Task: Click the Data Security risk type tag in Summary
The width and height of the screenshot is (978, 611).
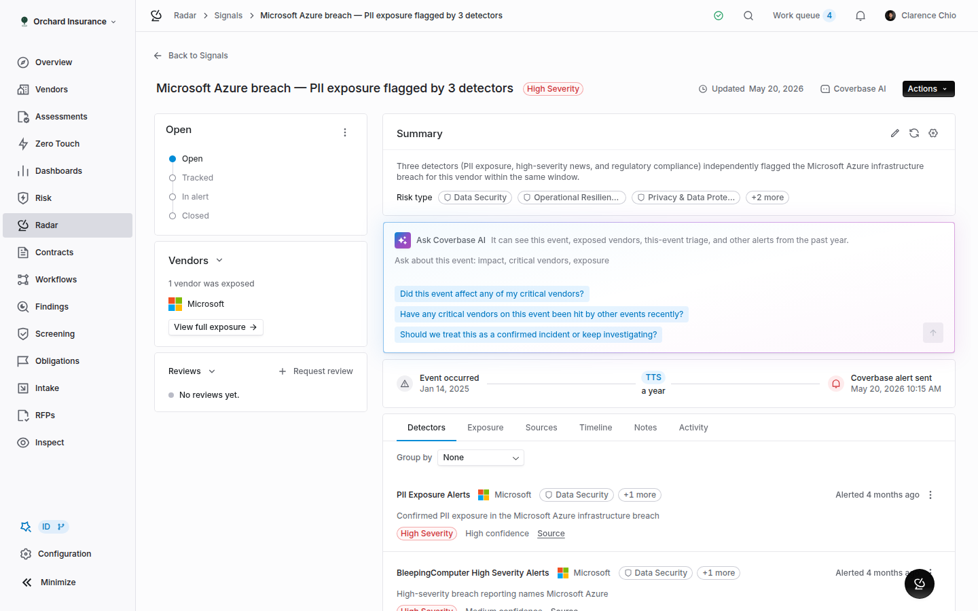Action: pos(475,198)
